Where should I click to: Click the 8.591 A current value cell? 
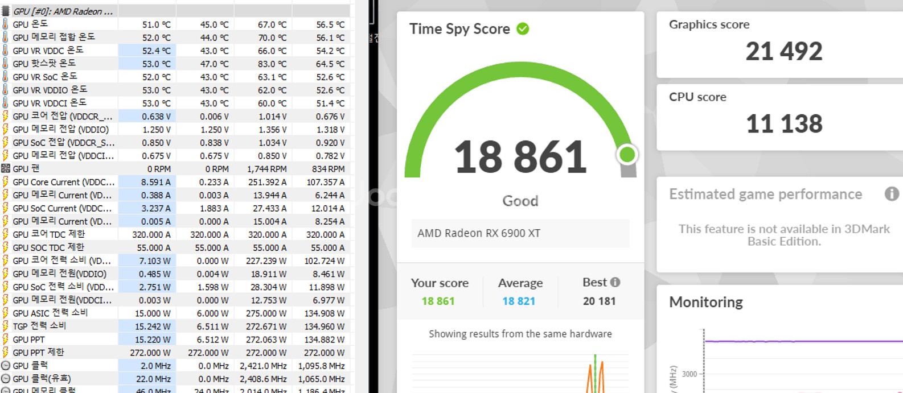tap(147, 182)
